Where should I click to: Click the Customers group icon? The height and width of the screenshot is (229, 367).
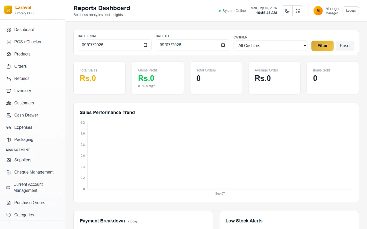[x=9, y=103]
